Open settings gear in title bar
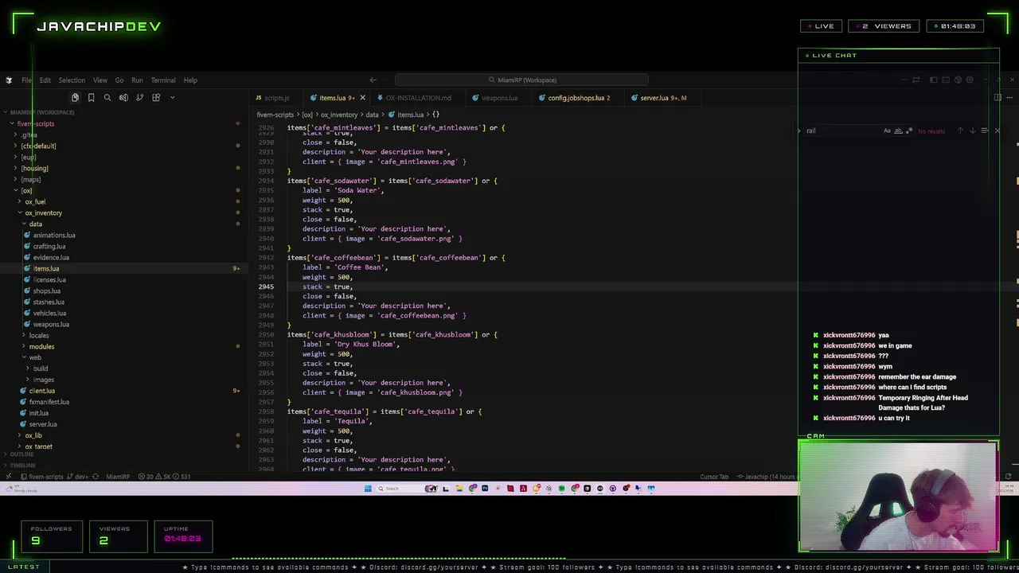Image resolution: width=1019 pixels, height=573 pixels. click(969, 80)
